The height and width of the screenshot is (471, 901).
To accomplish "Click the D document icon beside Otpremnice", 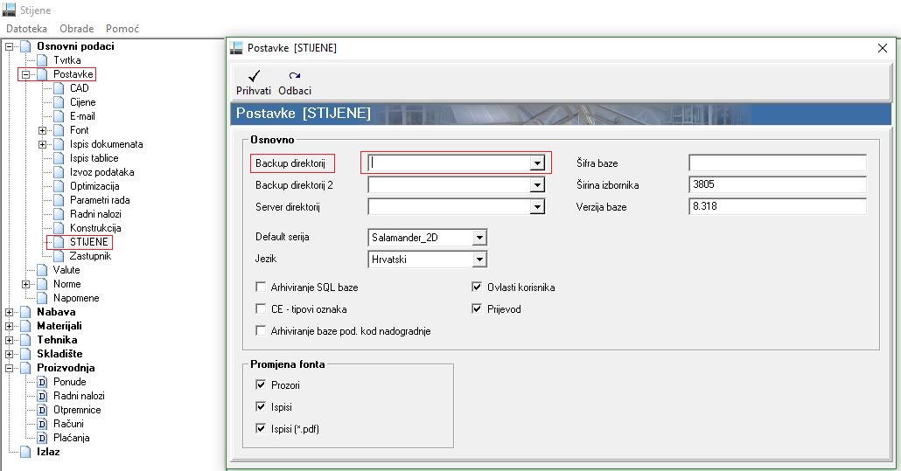I will point(42,410).
